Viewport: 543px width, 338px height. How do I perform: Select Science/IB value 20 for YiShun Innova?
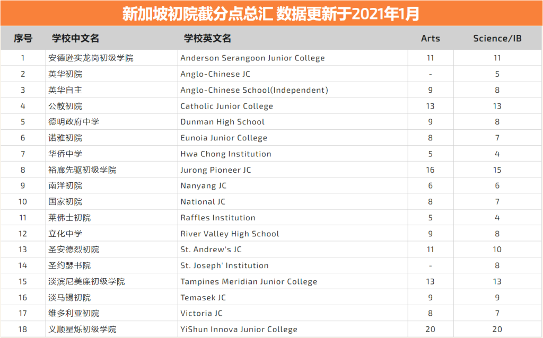497,330
